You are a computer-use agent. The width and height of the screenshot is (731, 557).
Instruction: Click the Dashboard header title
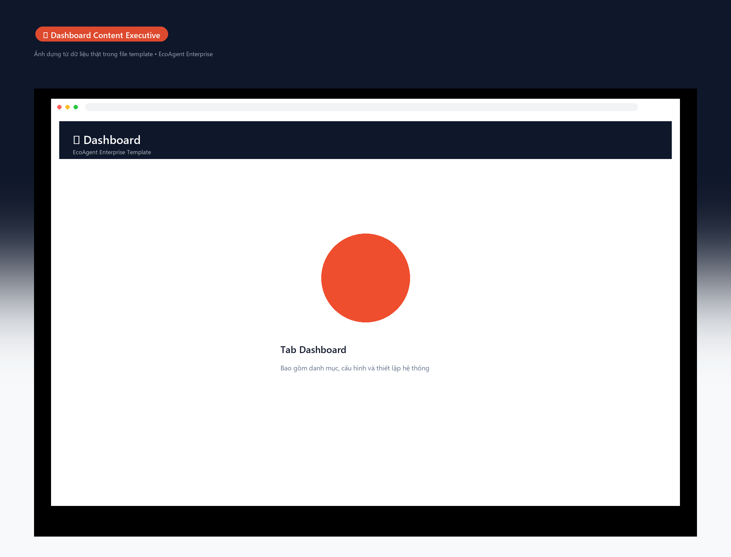pos(107,140)
